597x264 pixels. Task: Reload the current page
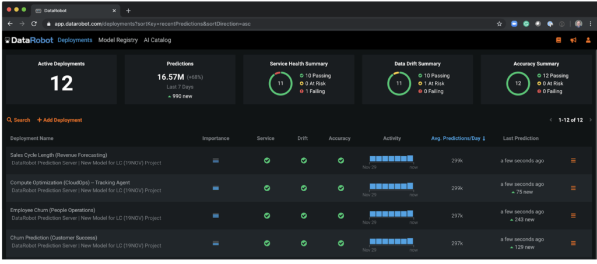(x=34, y=23)
